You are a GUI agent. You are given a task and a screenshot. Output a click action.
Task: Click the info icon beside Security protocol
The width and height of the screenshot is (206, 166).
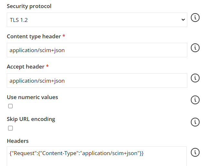[195, 18]
